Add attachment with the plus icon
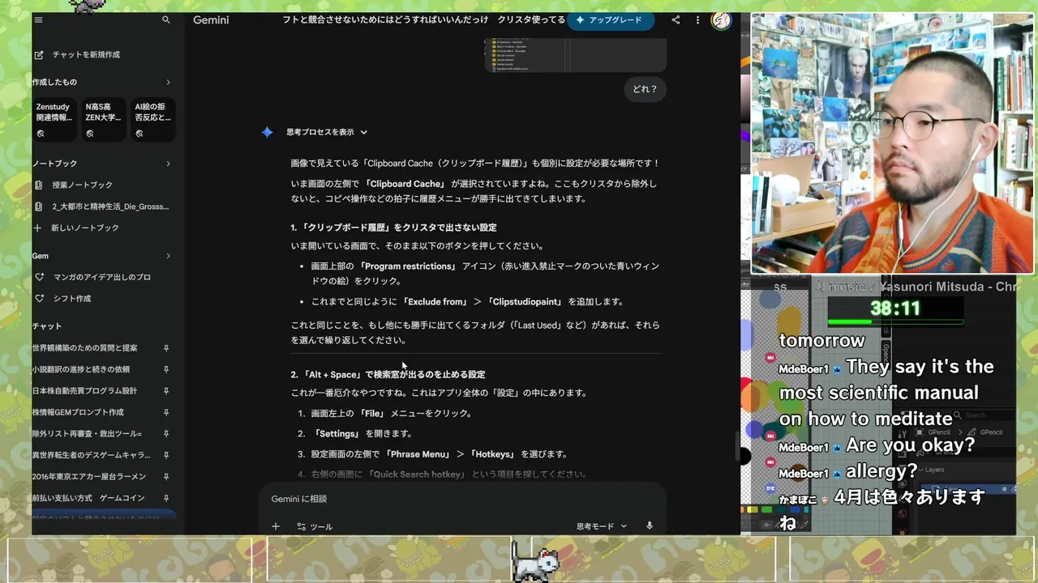The image size is (1038, 583). click(x=276, y=526)
